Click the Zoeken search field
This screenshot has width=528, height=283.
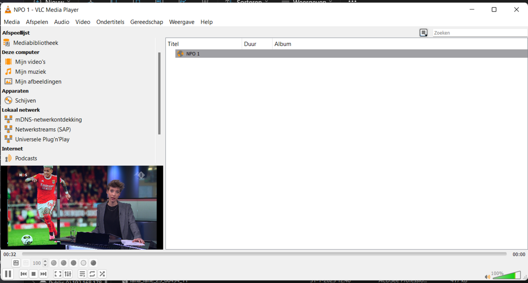click(x=479, y=33)
